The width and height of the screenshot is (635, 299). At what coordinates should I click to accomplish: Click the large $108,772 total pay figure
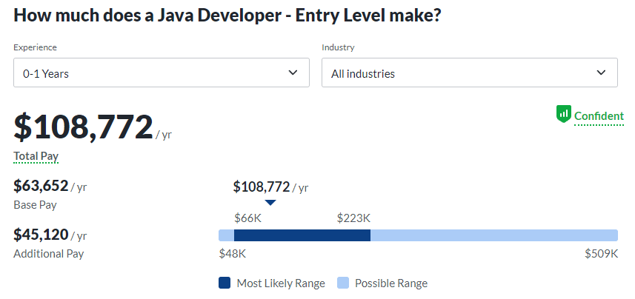point(83,127)
